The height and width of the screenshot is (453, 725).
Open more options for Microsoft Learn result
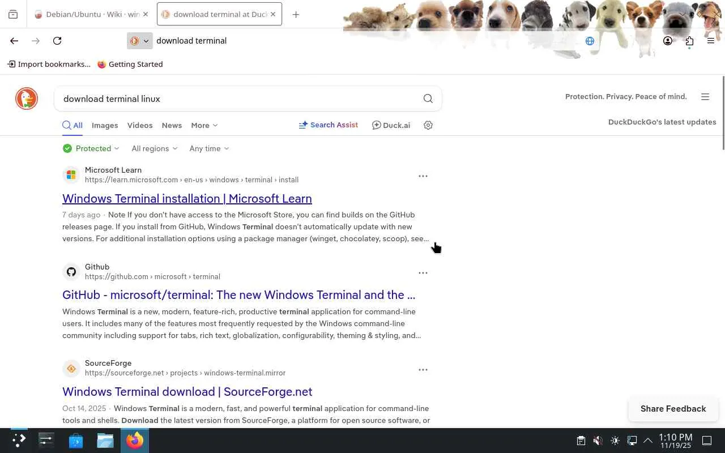(423, 176)
